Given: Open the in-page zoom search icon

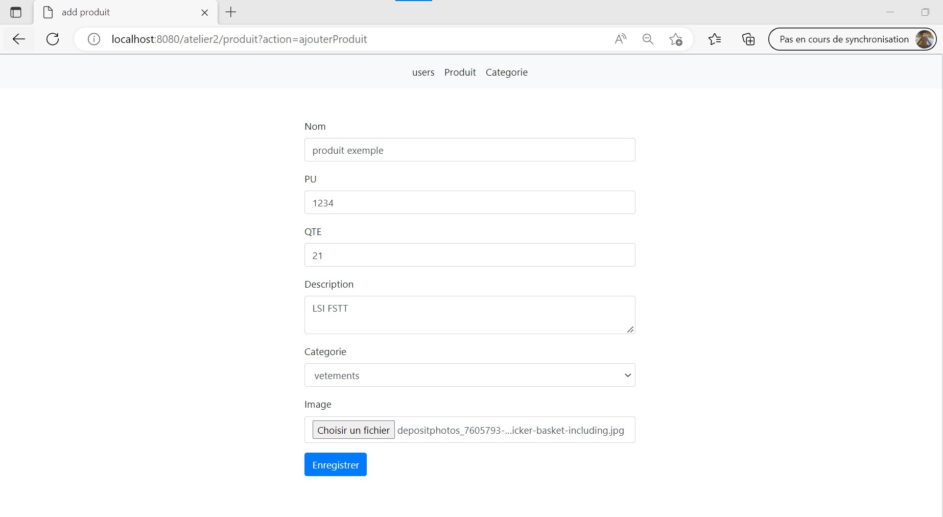Looking at the screenshot, I should [x=648, y=39].
